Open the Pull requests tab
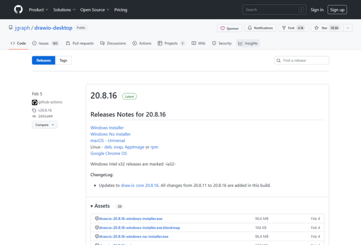Screen dimensions: 361x245 click(x=80, y=43)
